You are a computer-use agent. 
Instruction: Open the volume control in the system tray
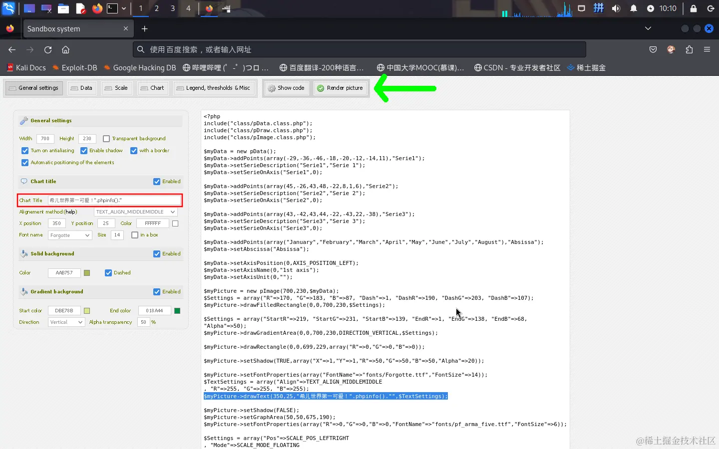point(616,8)
